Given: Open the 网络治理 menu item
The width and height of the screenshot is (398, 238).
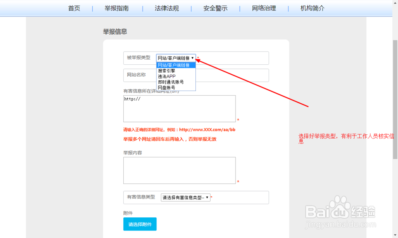Looking at the screenshot, I should click(x=263, y=8).
